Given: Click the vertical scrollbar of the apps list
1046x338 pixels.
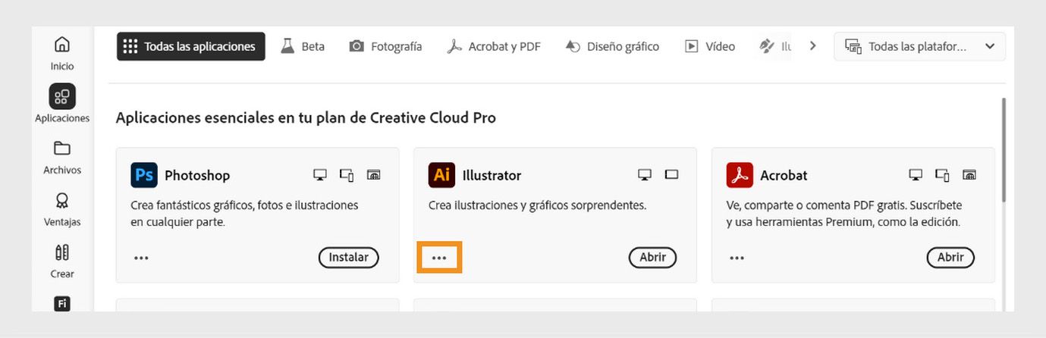Looking at the screenshot, I should point(1004,150).
